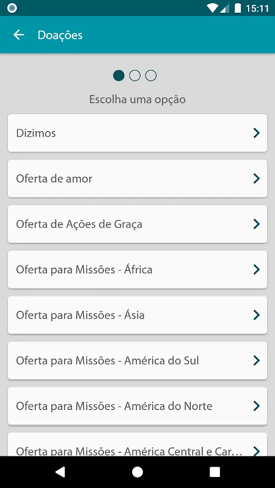Screen dimensions: 275x488
Task: Tap the battery icon in the status bar
Action: click(238, 8)
